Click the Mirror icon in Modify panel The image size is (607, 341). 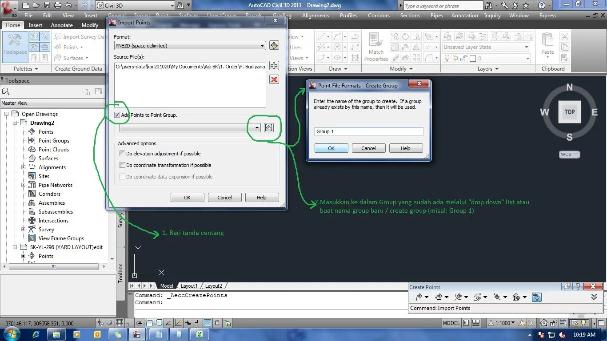click(416, 47)
